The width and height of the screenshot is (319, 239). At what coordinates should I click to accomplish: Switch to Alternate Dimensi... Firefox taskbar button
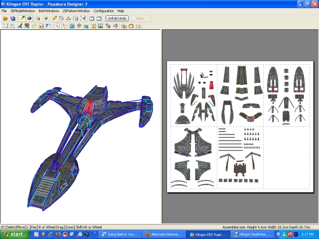[x=164, y=235]
